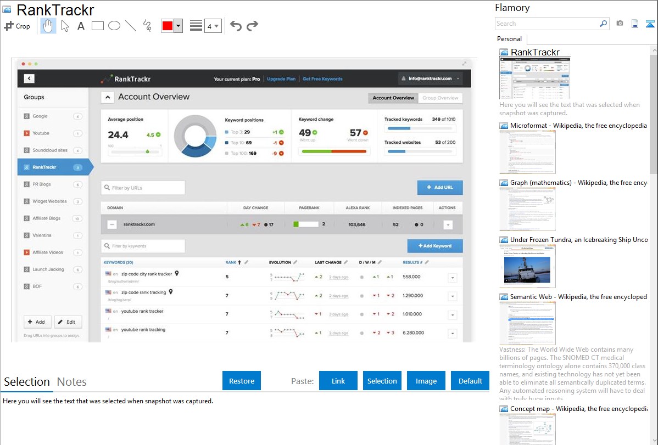The image size is (658, 445).
Task: Select the Soundcloud sites group
Action: tap(53, 150)
